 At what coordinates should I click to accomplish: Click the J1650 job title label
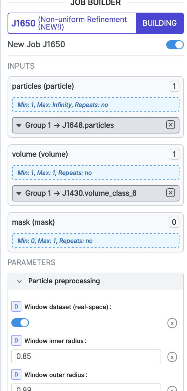pos(23,23)
